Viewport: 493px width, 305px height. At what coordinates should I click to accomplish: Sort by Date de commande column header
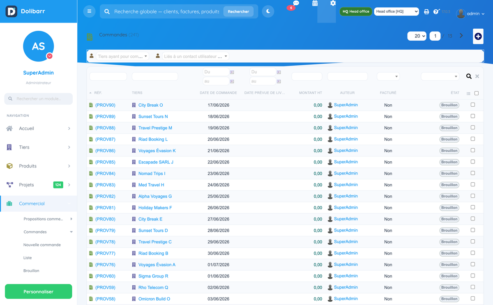218,93
